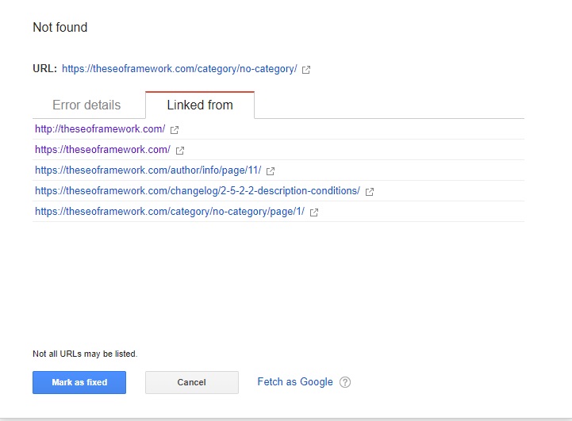Image resolution: width=572 pixels, height=421 pixels.
Task: Open the category/no-category URL at top
Action: 179,69
